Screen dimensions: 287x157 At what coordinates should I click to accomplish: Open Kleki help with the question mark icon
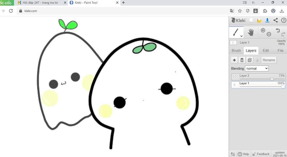[284, 20]
